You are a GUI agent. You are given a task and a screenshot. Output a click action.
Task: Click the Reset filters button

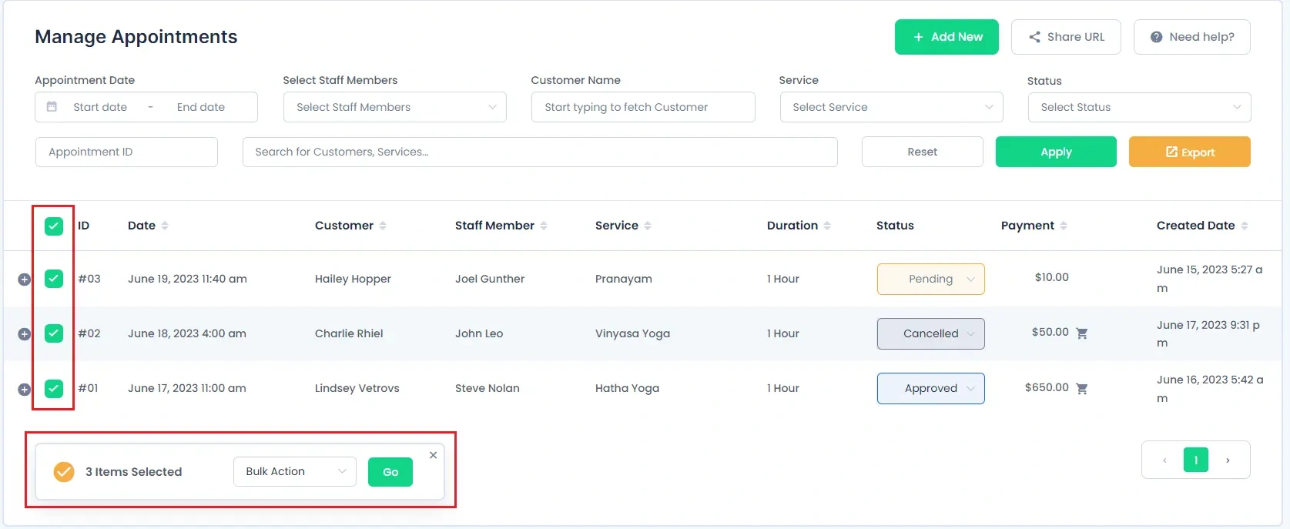923,152
